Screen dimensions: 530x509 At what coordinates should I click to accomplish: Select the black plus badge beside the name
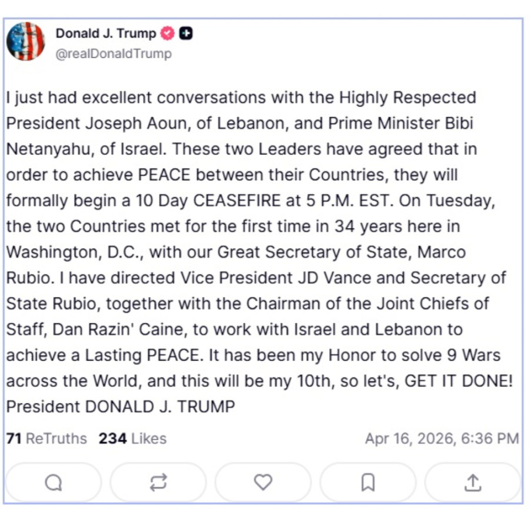coord(187,34)
